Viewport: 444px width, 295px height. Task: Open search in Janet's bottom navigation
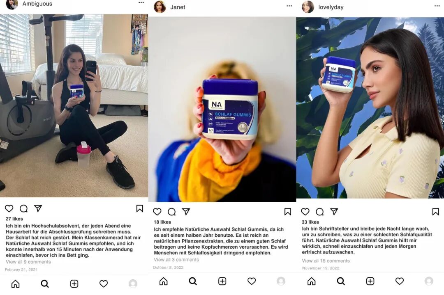193,281
